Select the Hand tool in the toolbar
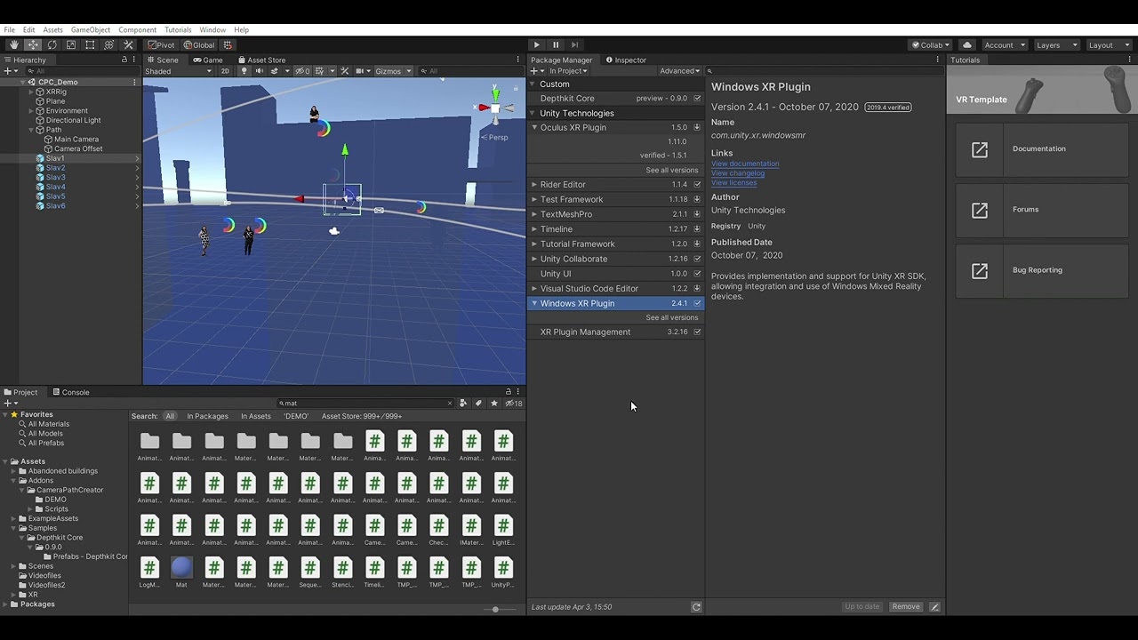This screenshot has height=640, width=1138. [13, 45]
